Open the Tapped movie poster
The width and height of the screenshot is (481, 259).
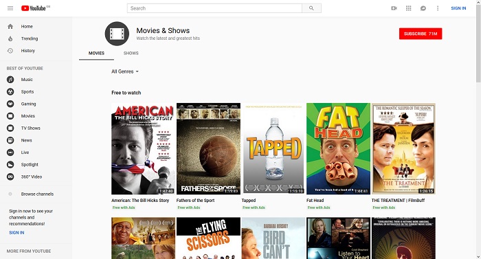(x=273, y=148)
